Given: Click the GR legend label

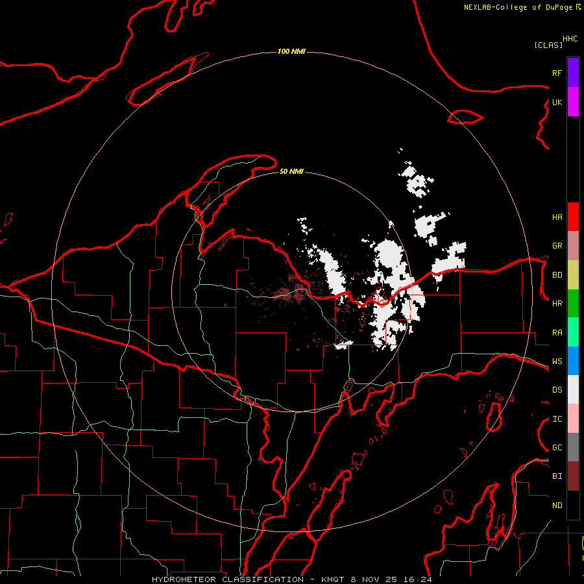Looking at the screenshot, I should coord(557,246).
